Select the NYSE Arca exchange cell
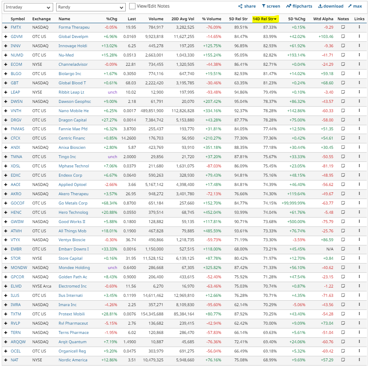Viewport: 368px width, 366px height. [x=41, y=286]
